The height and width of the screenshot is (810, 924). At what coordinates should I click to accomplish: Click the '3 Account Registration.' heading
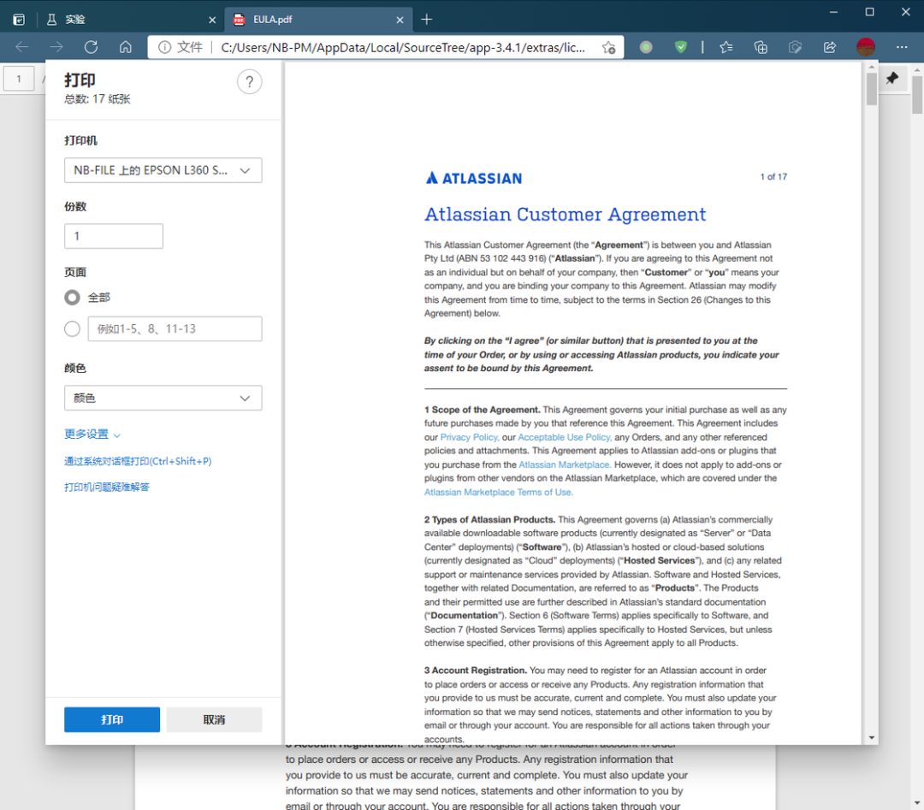tap(476, 671)
